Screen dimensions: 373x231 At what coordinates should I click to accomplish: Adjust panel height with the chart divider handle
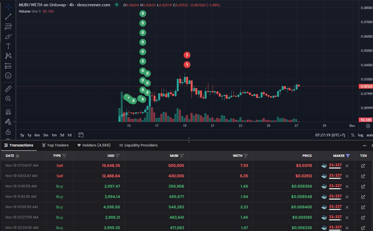click(189, 140)
